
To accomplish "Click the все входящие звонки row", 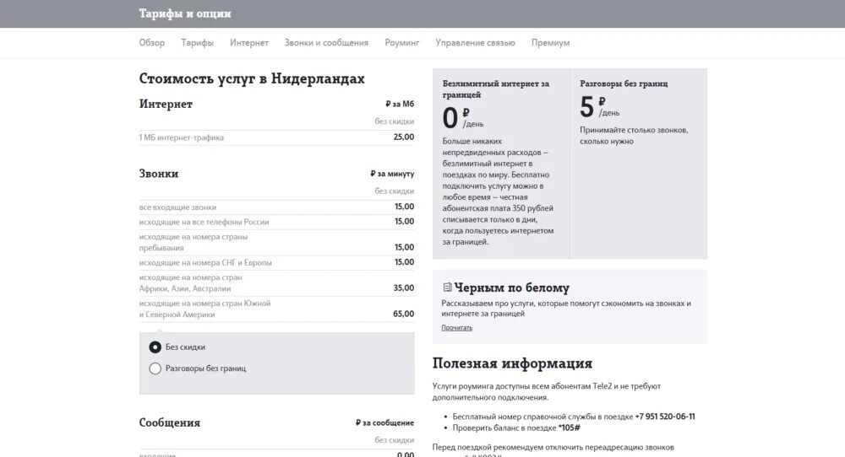I will (x=276, y=207).
